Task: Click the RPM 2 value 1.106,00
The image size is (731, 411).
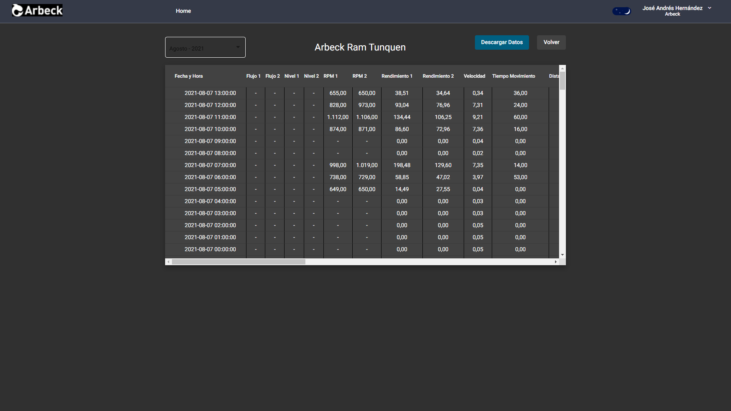Action: click(x=367, y=117)
